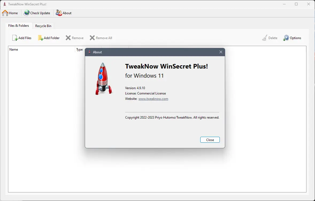Click the Close button in About dialog
Image resolution: width=315 pixels, height=201 pixels.
[x=210, y=140]
